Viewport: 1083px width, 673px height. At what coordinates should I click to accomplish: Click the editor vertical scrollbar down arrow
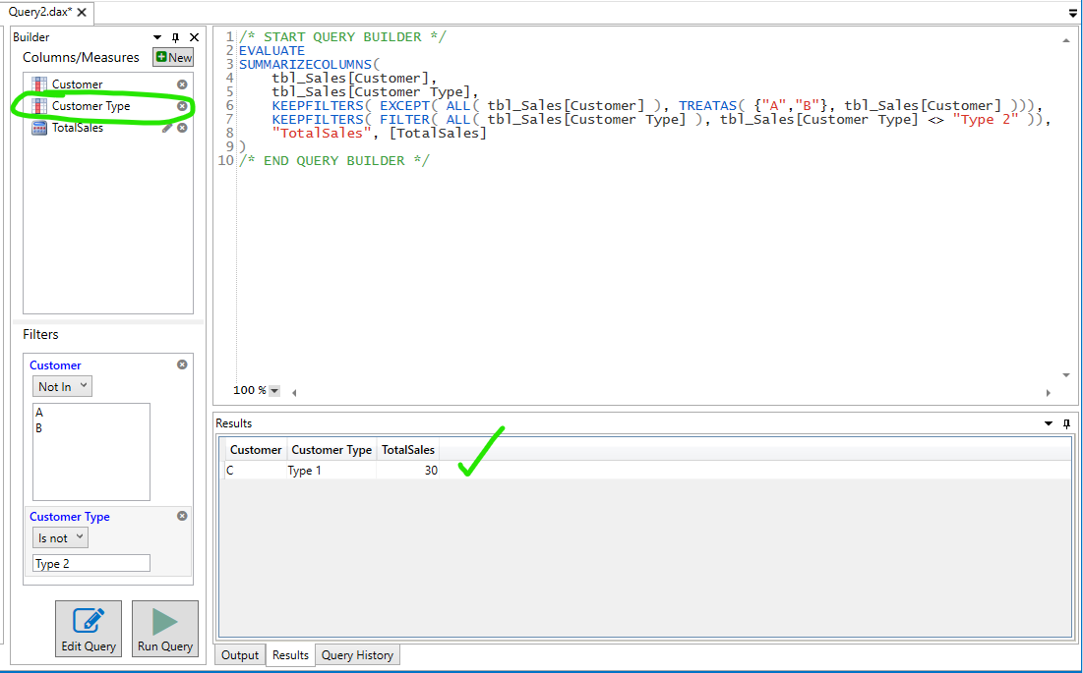1064,374
